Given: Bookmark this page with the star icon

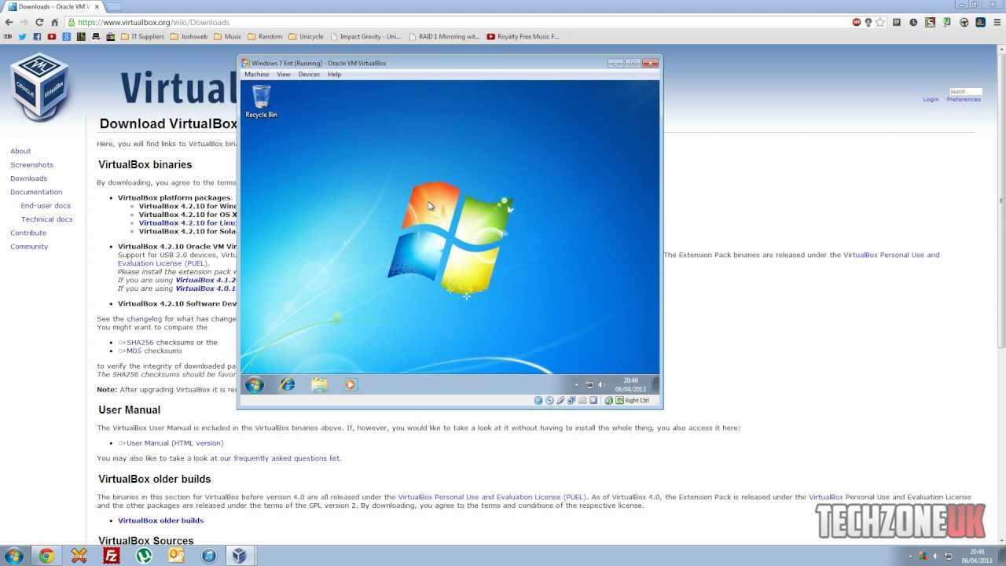Looking at the screenshot, I should coord(881,22).
